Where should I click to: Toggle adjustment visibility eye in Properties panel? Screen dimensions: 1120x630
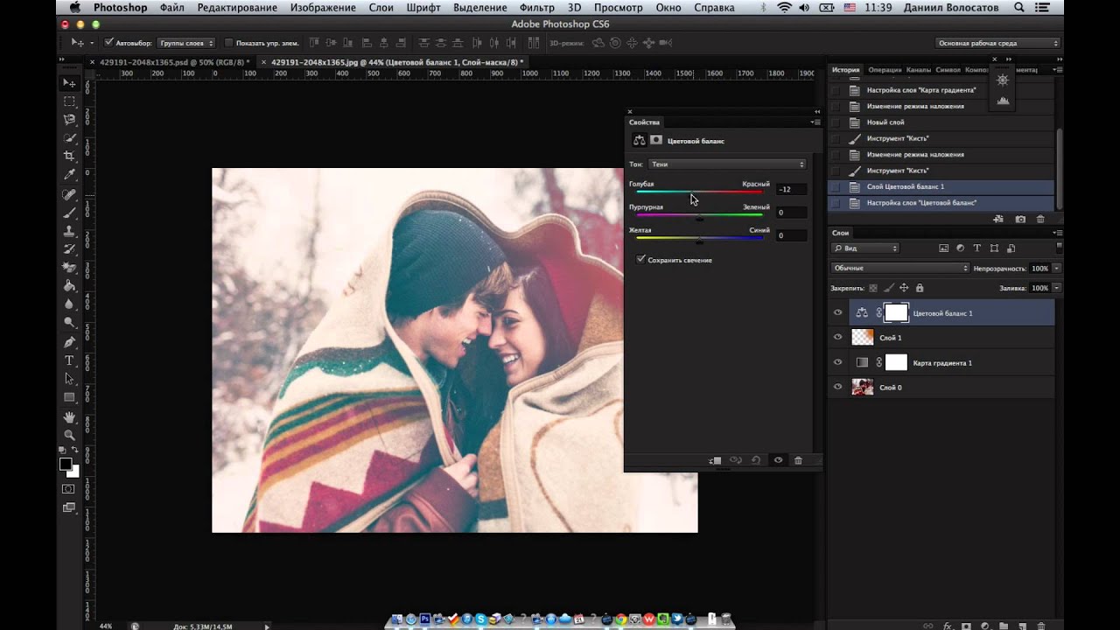(x=778, y=460)
